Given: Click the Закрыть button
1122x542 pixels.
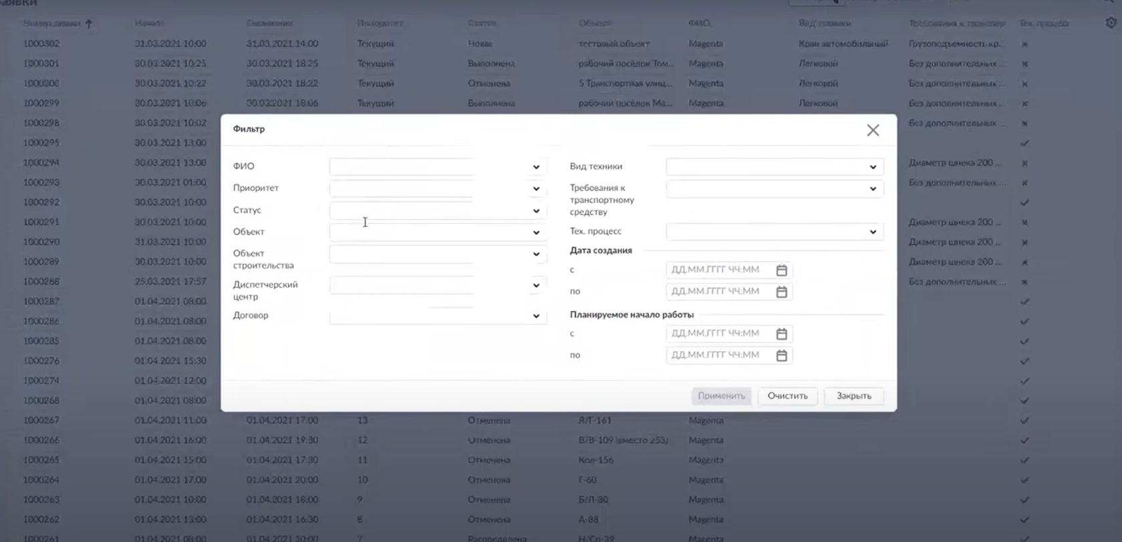Looking at the screenshot, I should pyautogui.click(x=853, y=396).
